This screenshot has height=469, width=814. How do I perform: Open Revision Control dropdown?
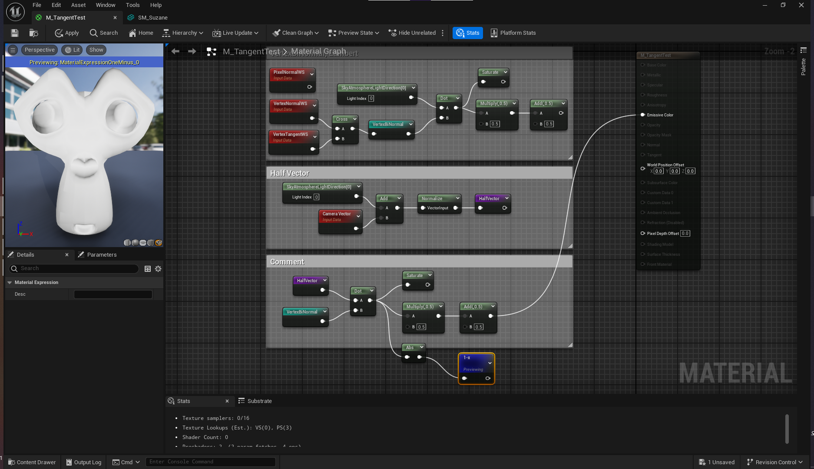coord(774,462)
